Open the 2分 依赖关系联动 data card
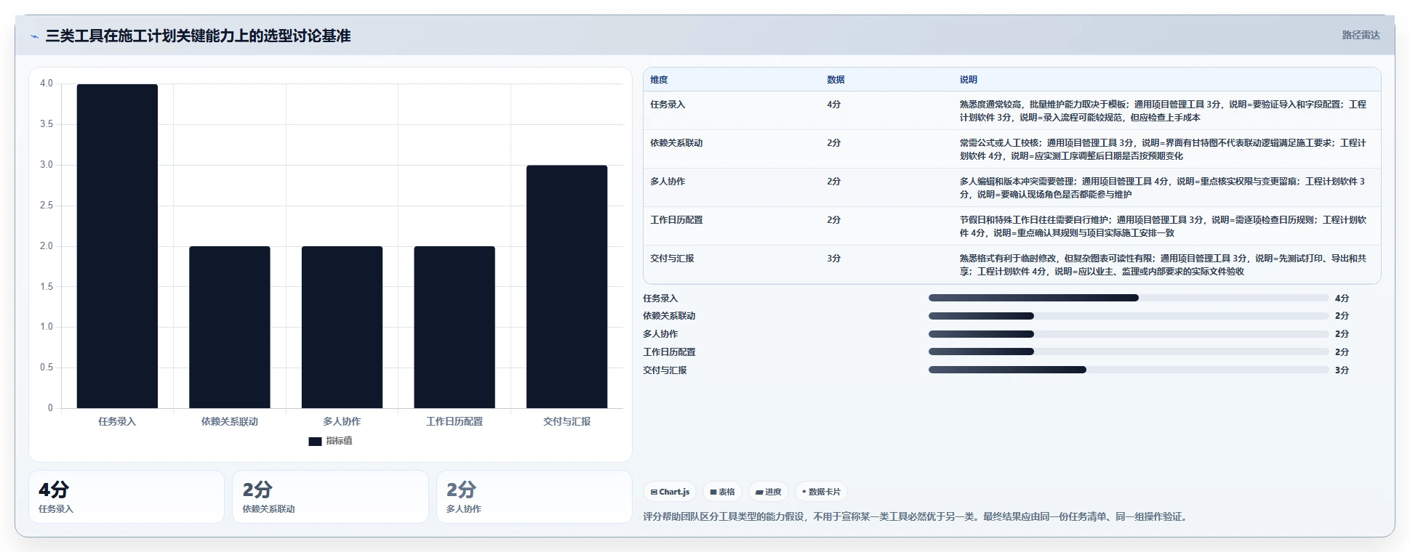Image resolution: width=1410 pixels, height=552 pixels. point(330,497)
